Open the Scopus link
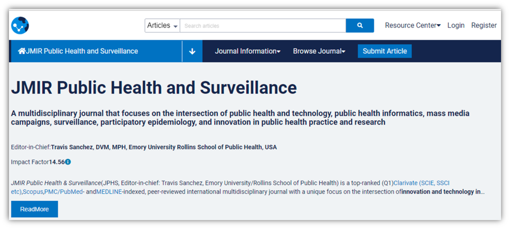 coord(33,192)
